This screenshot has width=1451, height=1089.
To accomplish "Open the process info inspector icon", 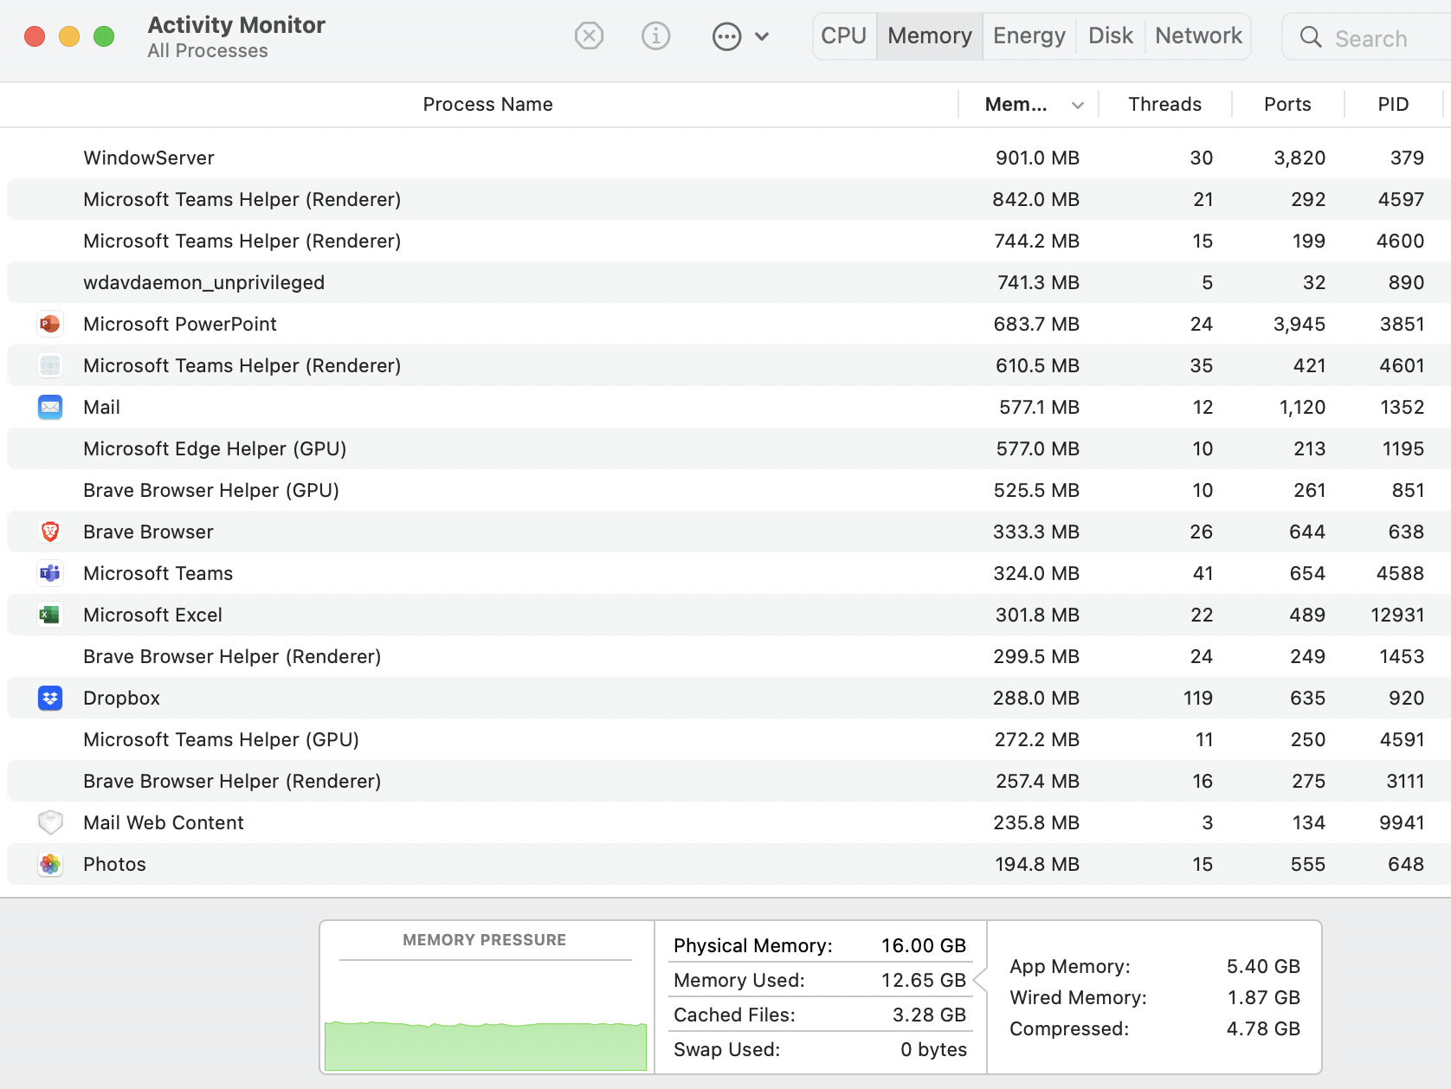I will coord(655,36).
